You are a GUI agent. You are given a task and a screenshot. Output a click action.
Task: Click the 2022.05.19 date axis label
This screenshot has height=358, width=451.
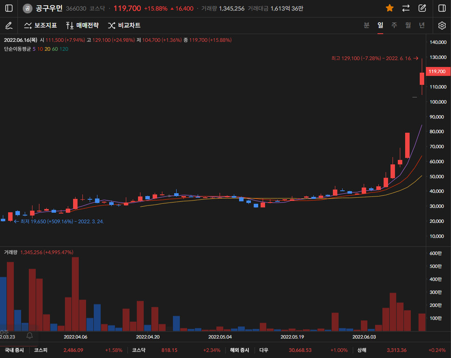tap(292, 337)
